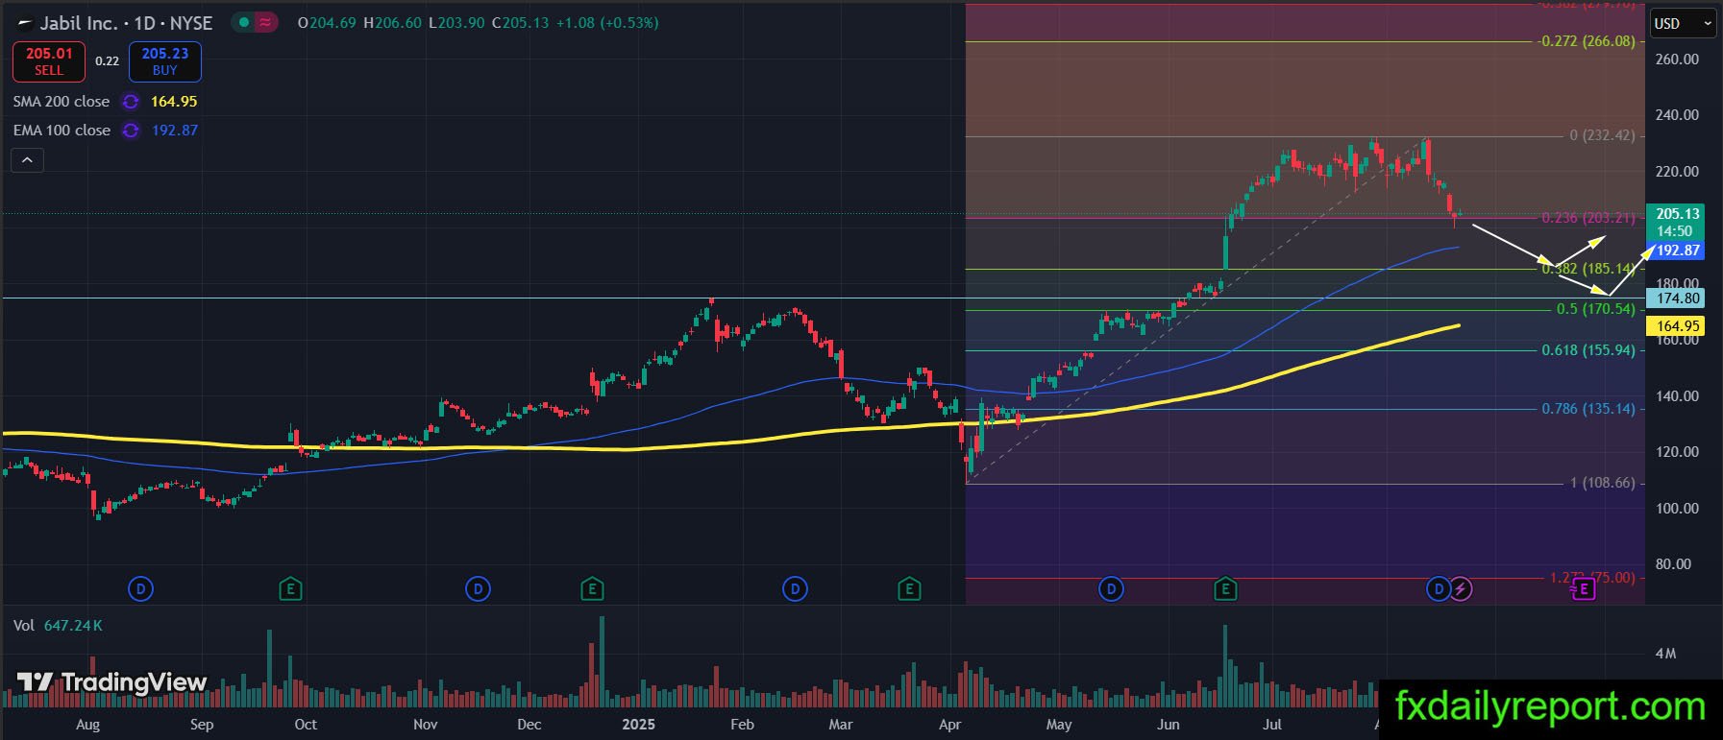Select the -0.272 (266.08) Fibonacci label

tap(1586, 41)
